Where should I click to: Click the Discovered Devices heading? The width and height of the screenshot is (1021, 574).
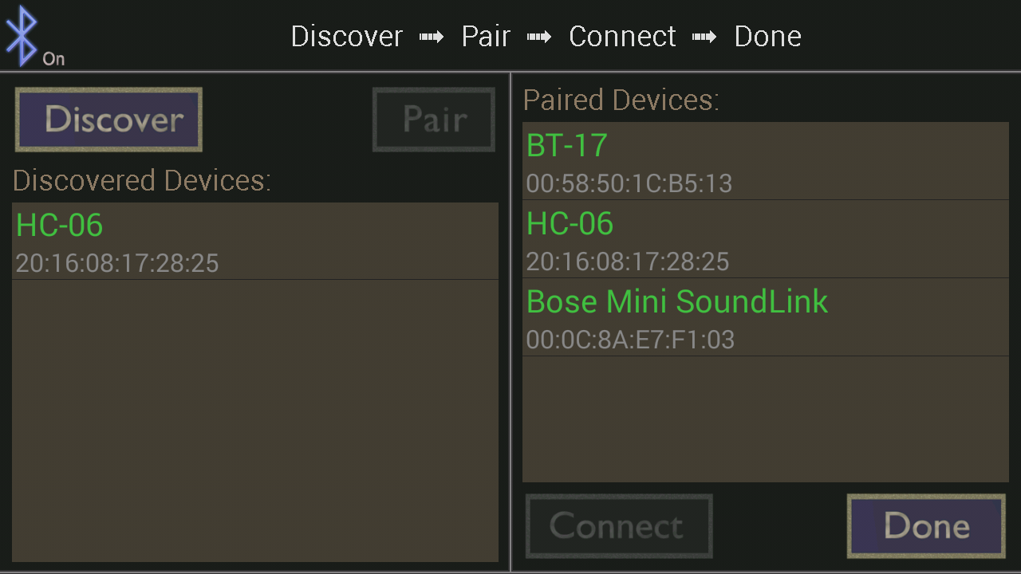click(x=142, y=181)
